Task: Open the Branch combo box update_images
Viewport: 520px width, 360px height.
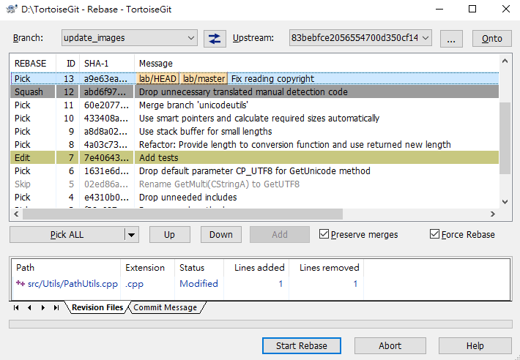Action: (x=130, y=38)
